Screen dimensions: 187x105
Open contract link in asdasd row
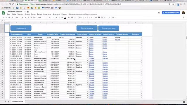[117, 40]
